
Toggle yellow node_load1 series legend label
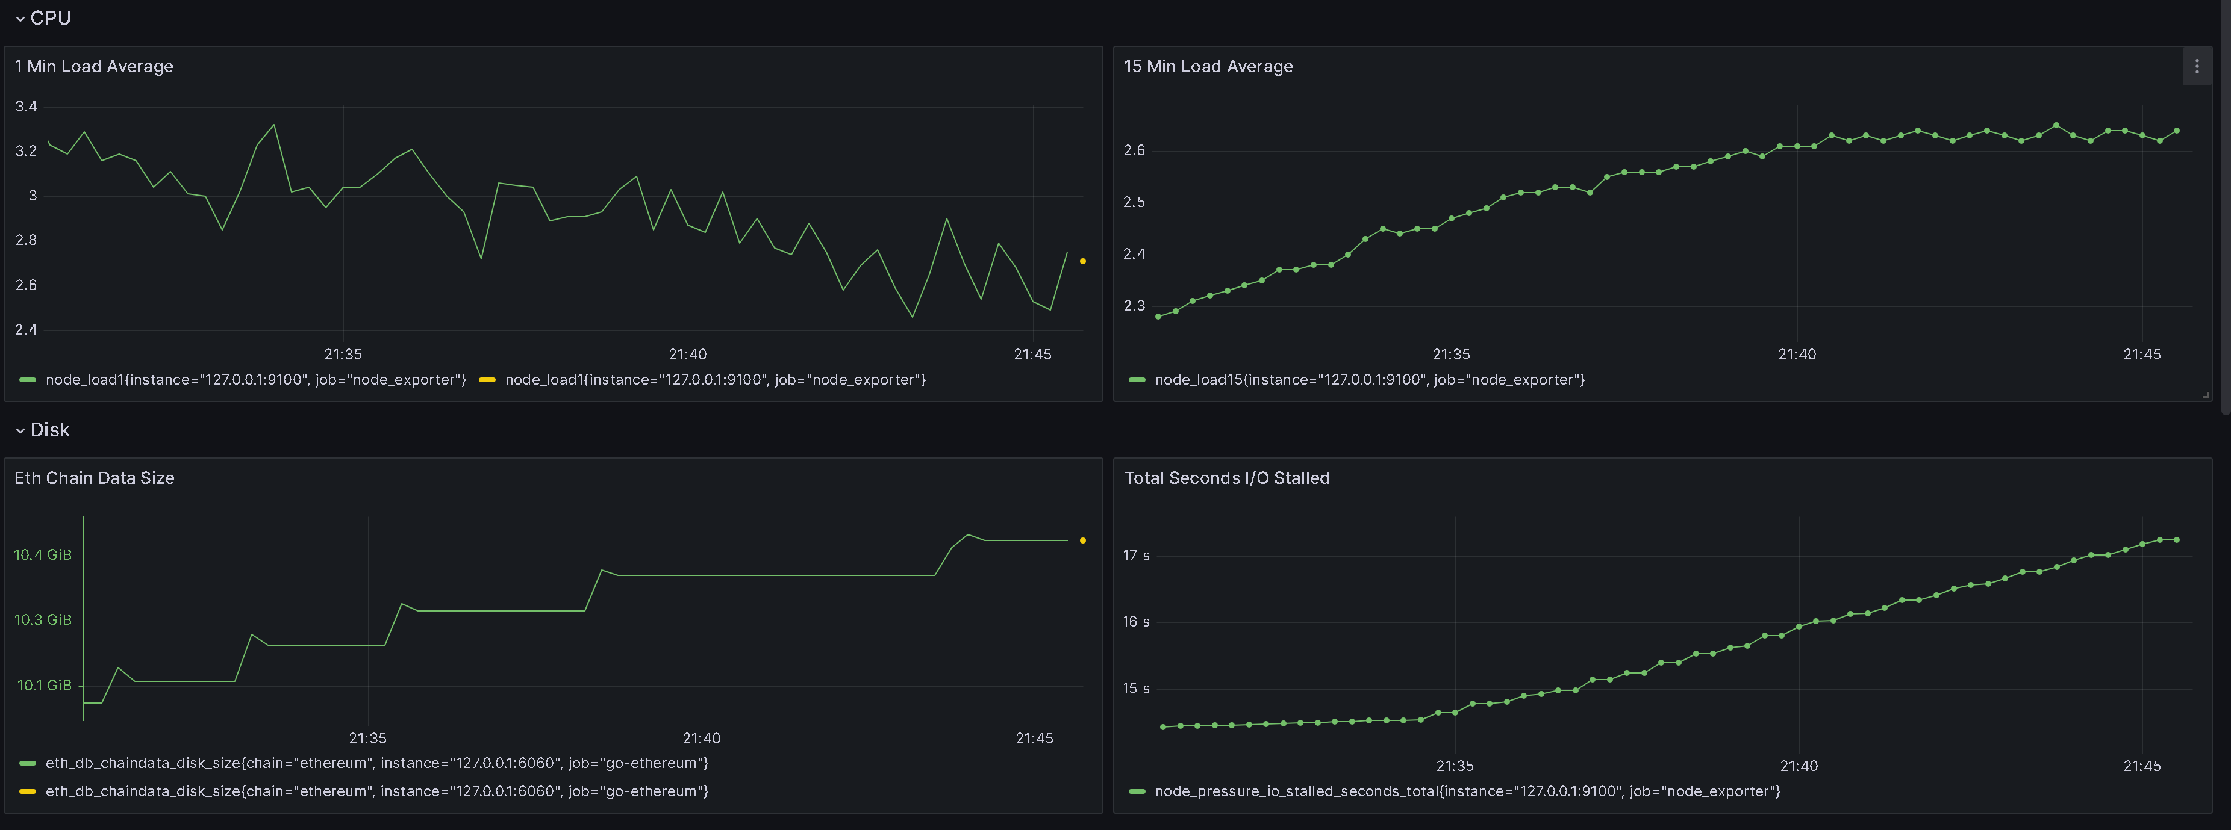coord(716,380)
